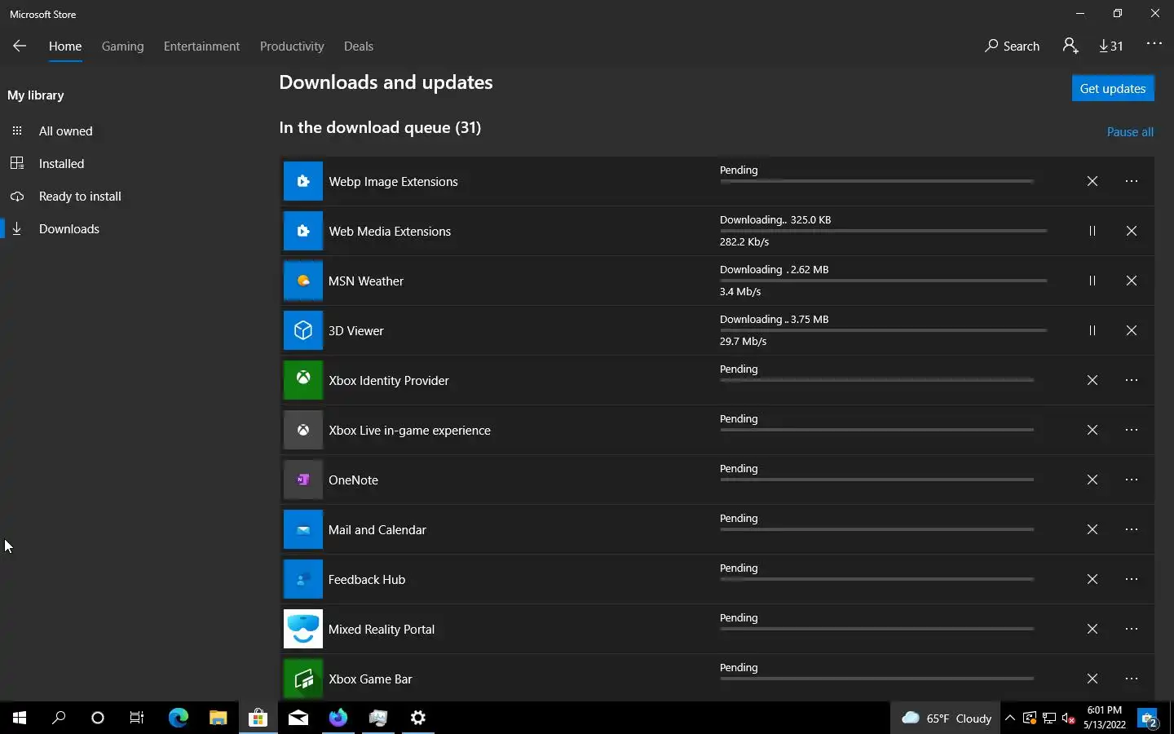Open Microsoft Edge from the taskbar

(x=178, y=718)
